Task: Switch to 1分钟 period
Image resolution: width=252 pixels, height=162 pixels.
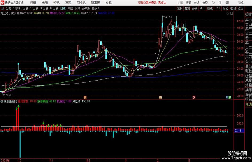Action: [x=17, y=8]
